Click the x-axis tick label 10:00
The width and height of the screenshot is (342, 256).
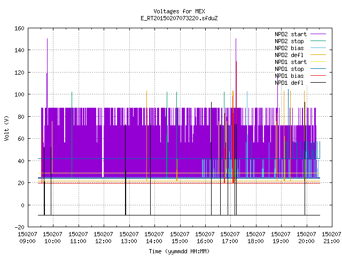click(x=52, y=241)
